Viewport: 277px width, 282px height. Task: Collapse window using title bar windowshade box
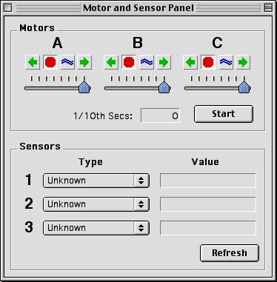268,8
